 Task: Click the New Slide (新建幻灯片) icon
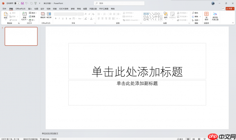coord(24,14)
